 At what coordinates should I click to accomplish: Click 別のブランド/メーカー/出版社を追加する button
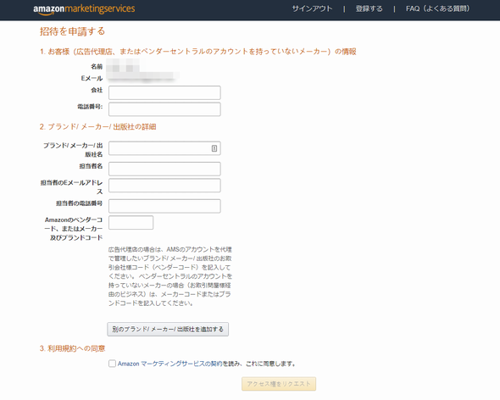click(168, 329)
